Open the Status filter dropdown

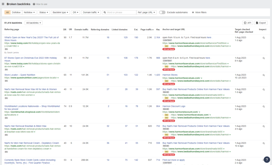(44, 12)
